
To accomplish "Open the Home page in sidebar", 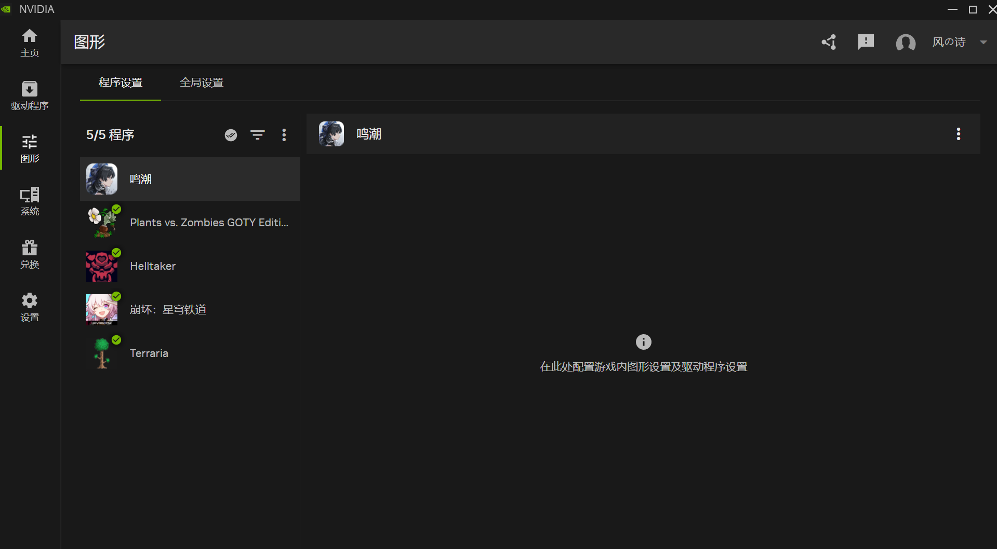I will coord(30,43).
